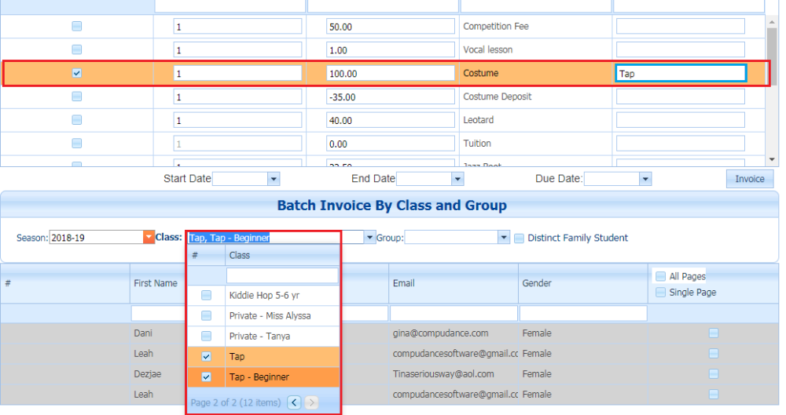Click the Kiddie Hop 5-6 yr class name
This screenshot has width=786, height=415.
264,295
